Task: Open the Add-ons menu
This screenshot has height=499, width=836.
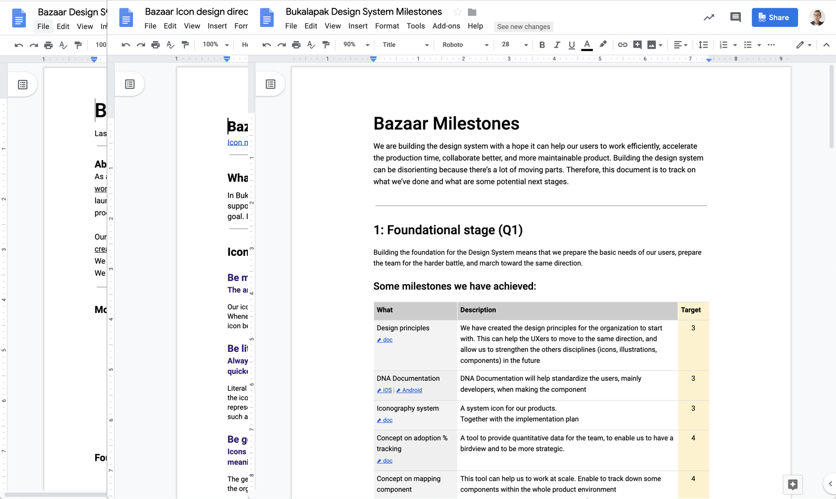Action: [446, 26]
